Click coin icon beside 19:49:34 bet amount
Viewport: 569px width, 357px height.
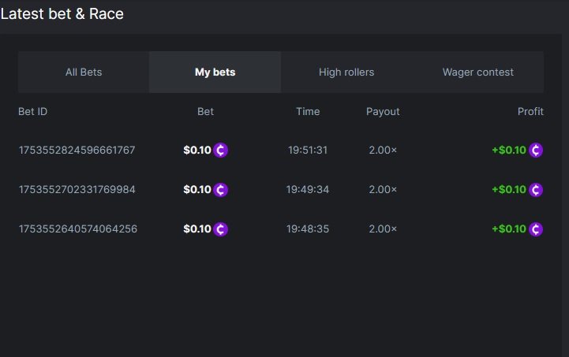pyautogui.click(x=221, y=190)
